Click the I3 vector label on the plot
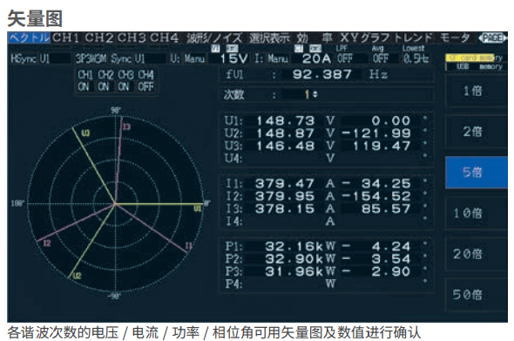 coord(126,127)
